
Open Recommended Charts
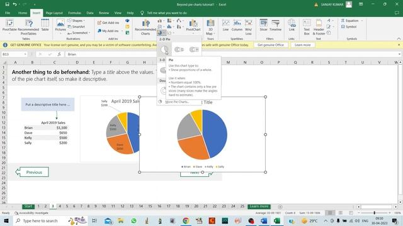145,27
